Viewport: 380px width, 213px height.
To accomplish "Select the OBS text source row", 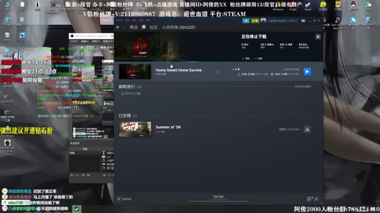I will pyautogui.click(x=108, y=153).
